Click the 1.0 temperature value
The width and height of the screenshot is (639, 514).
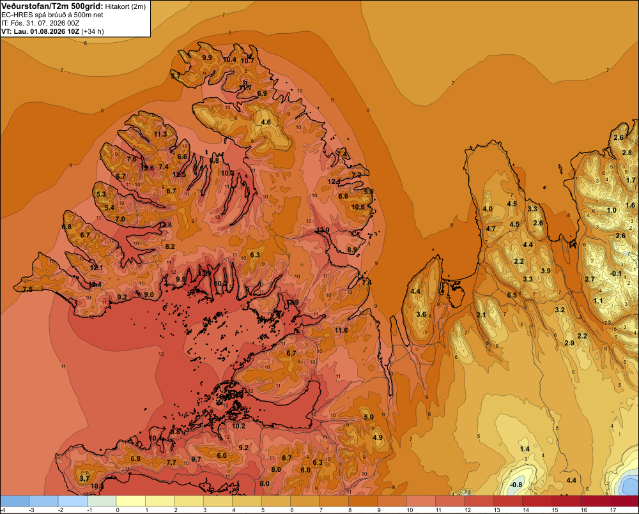coord(612,210)
